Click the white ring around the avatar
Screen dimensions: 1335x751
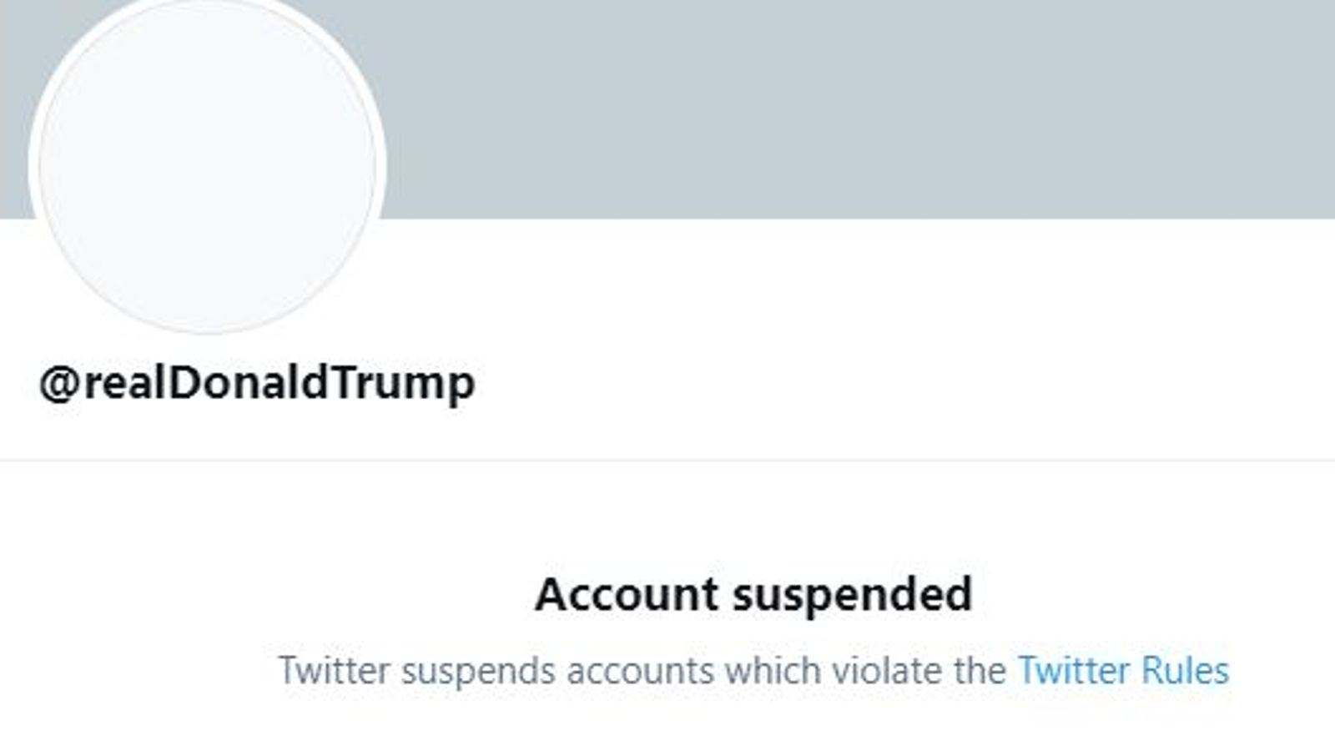(207, 17)
